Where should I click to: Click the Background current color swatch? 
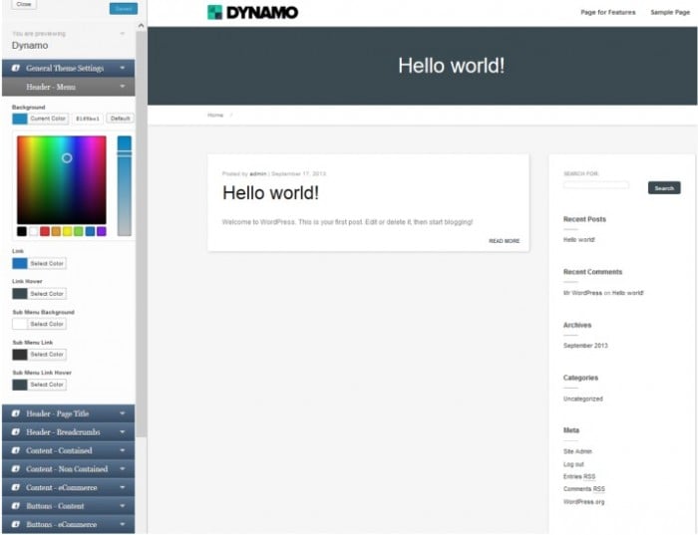(20, 119)
